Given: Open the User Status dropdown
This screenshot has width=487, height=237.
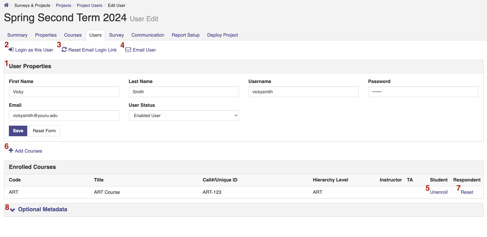Looking at the screenshot, I should click(x=184, y=116).
